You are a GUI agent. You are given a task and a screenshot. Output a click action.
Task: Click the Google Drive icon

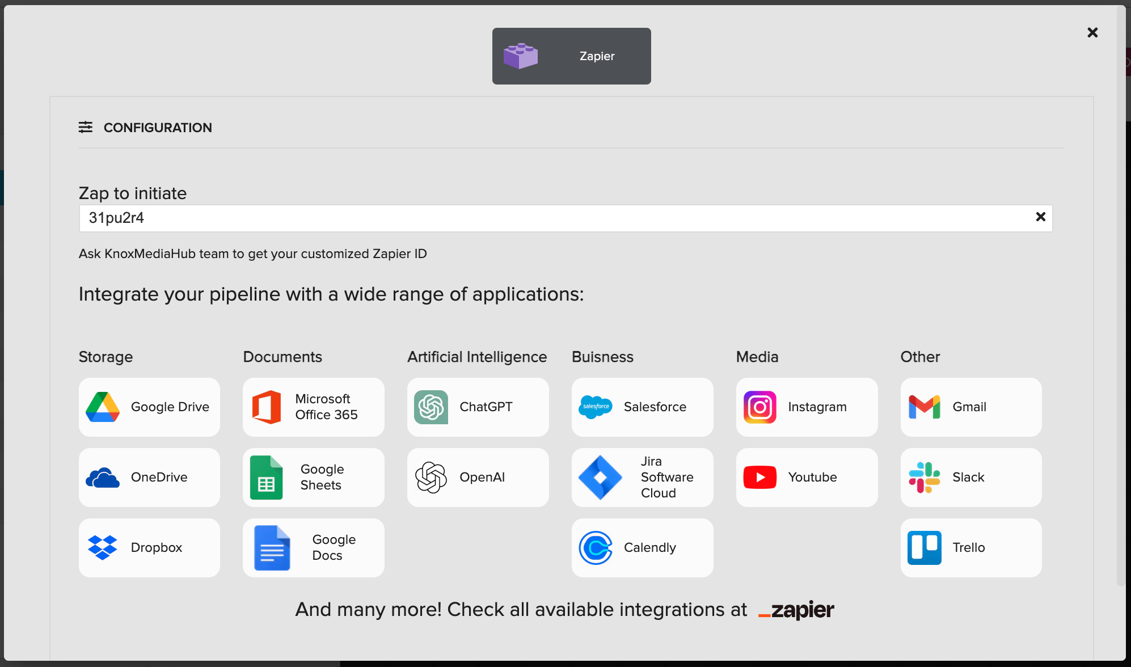[x=103, y=407]
